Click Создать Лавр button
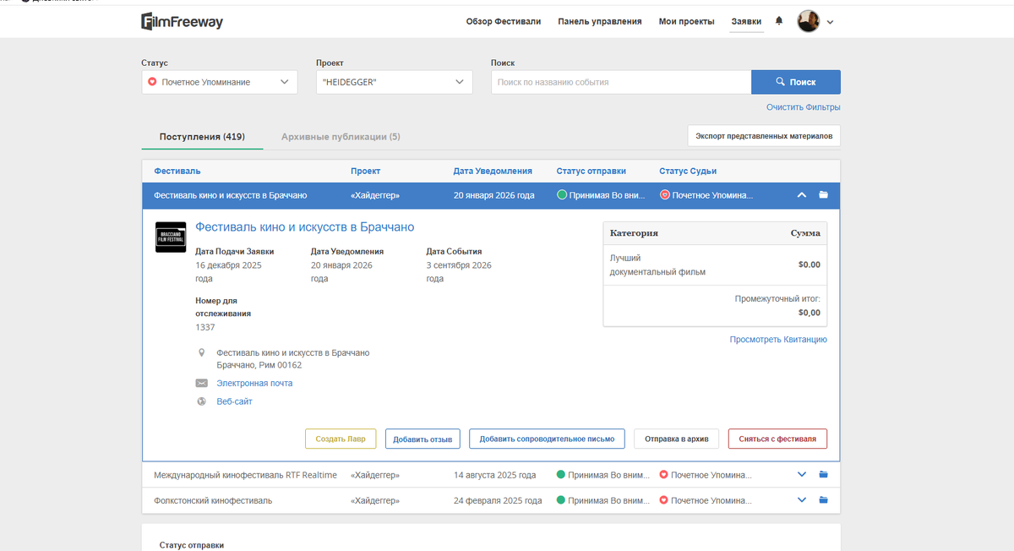1014x551 pixels. 341,439
